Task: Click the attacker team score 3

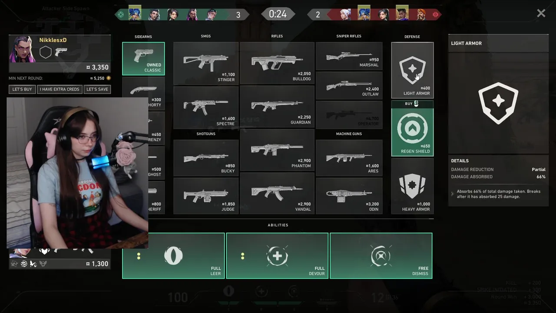Action: (x=238, y=15)
